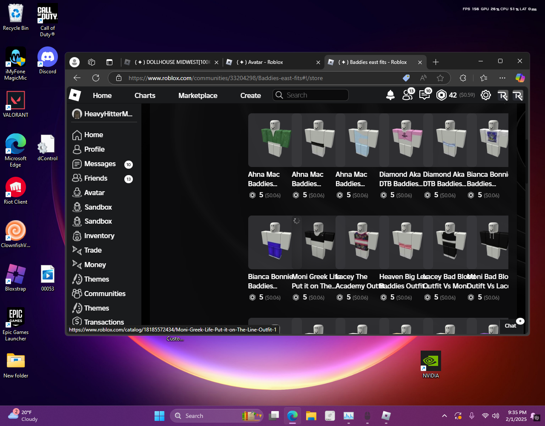Image resolution: width=545 pixels, height=426 pixels.
Task: Open Browser Extensions puzzle icon
Action: 463,78
